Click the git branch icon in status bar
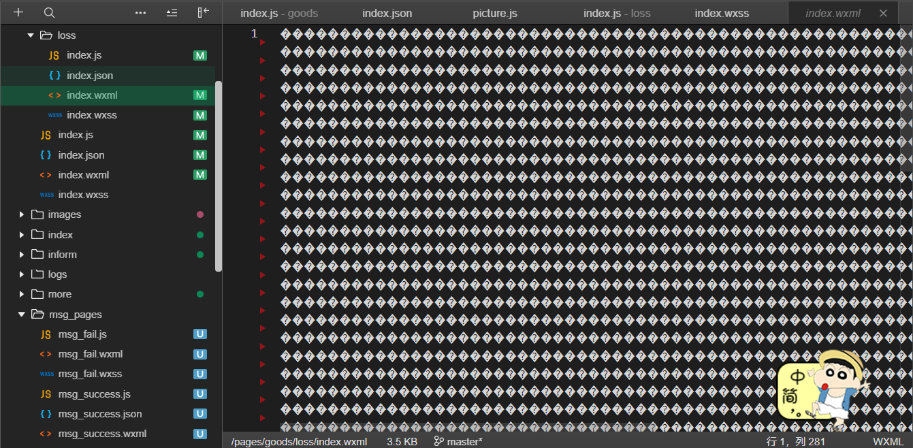 click(439, 441)
